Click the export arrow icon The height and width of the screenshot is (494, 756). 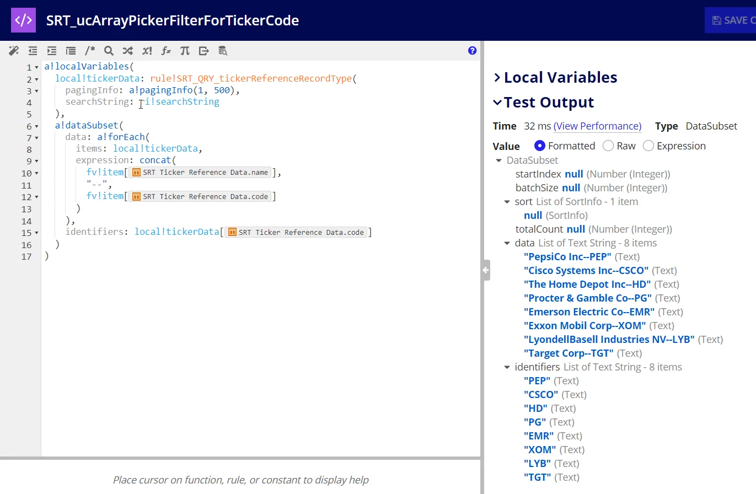pos(204,51)
